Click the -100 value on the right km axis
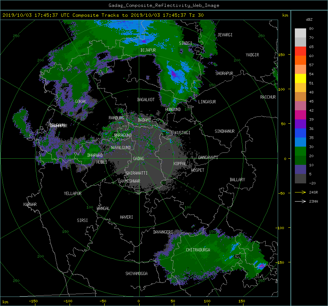 coord(280,228)
